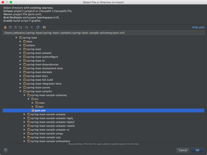Click folder icon of main row
The height and width of the screenshot is (155, 207).
click(x=37, y=103)
